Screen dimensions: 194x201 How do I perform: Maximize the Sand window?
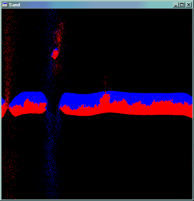(x=182, y=5)
